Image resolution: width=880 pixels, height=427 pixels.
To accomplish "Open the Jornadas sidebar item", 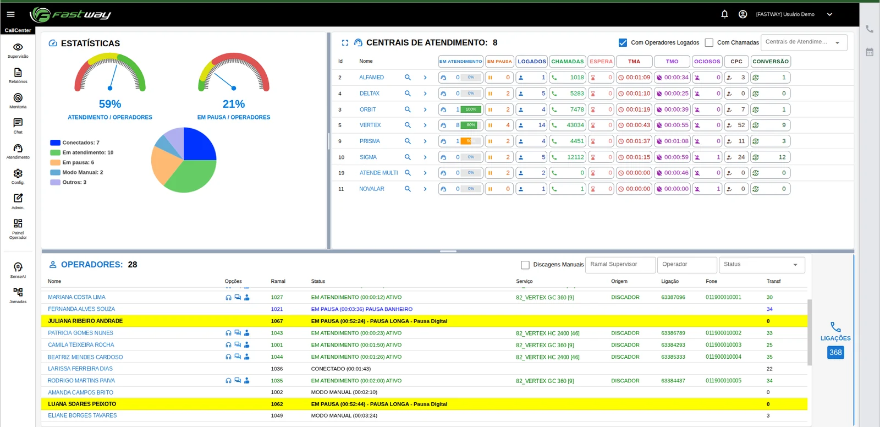I will (x=18, y=295).
